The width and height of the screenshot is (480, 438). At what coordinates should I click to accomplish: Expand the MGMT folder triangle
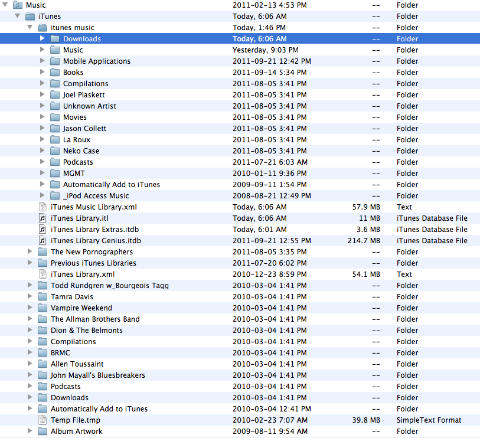[x=43, y=173]
